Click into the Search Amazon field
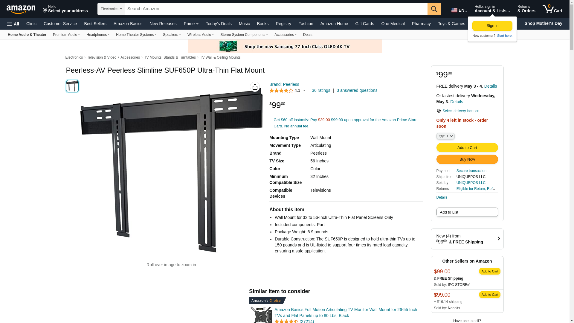This screenshot has width=574, height=323. point(276,9)
